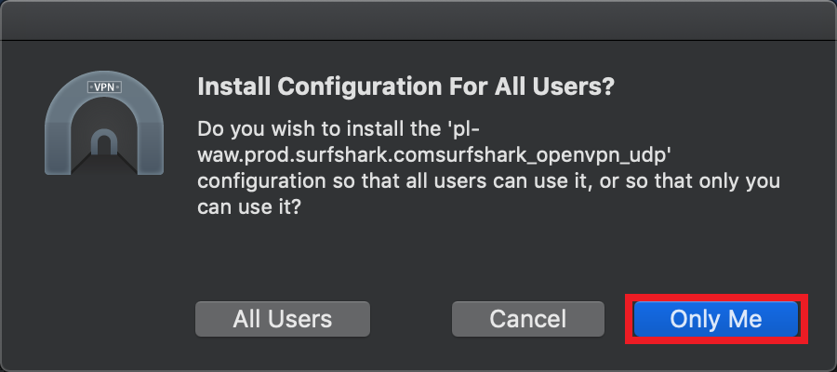Install the configuration for All Users
The width and height of the screenshot is (837, 372).
[x=283, y=319]
